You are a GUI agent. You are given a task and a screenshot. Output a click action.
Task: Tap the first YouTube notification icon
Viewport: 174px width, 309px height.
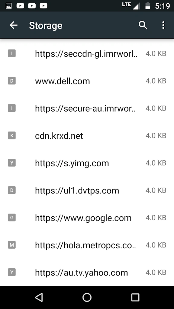point(20,6)
